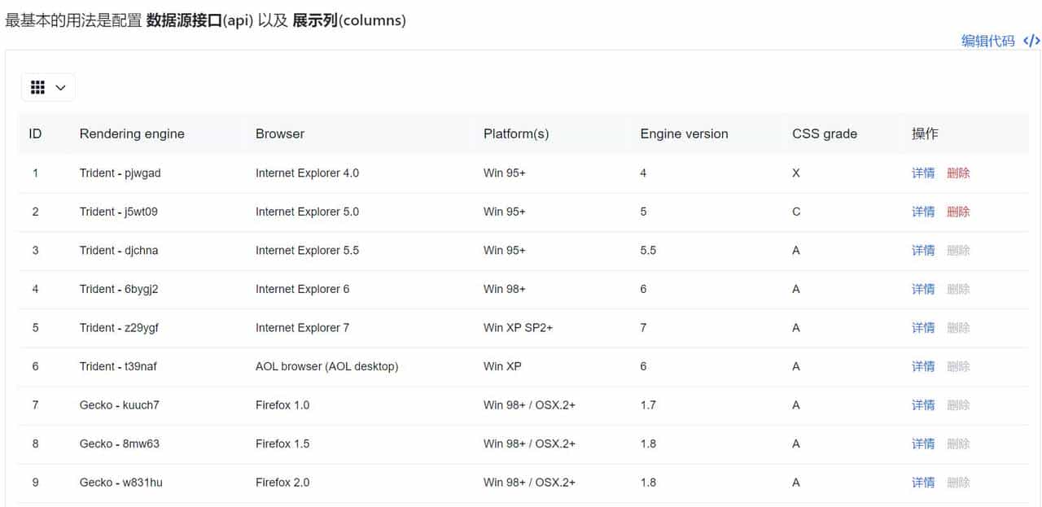View 详情 of the Firefox 2.0 row
Image resolution: width=1042 pixels, height=507 pixels.
click(x=922, y=482)
